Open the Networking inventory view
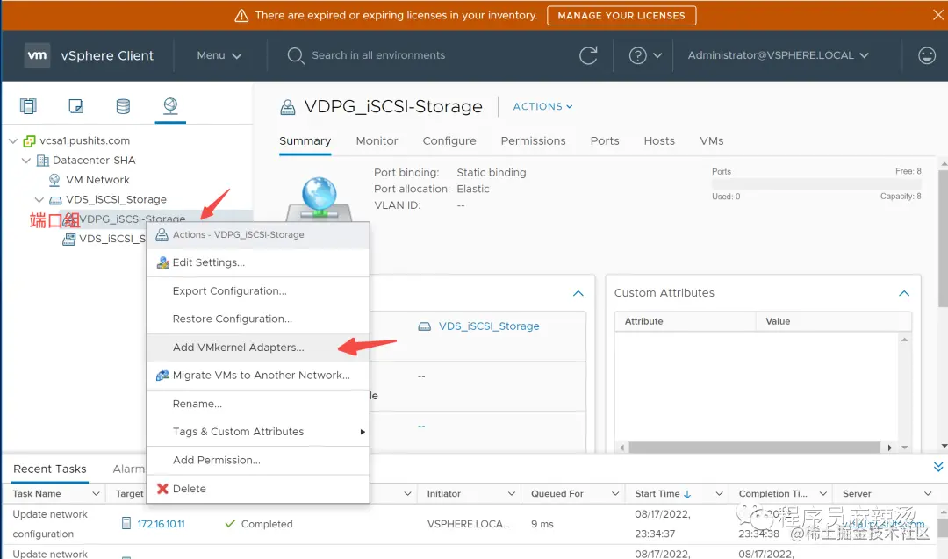Viewport: 948px width, 559px height. pos(170,106)
